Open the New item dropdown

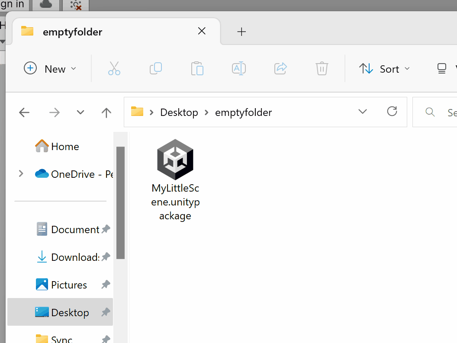(x=50, y=69)
